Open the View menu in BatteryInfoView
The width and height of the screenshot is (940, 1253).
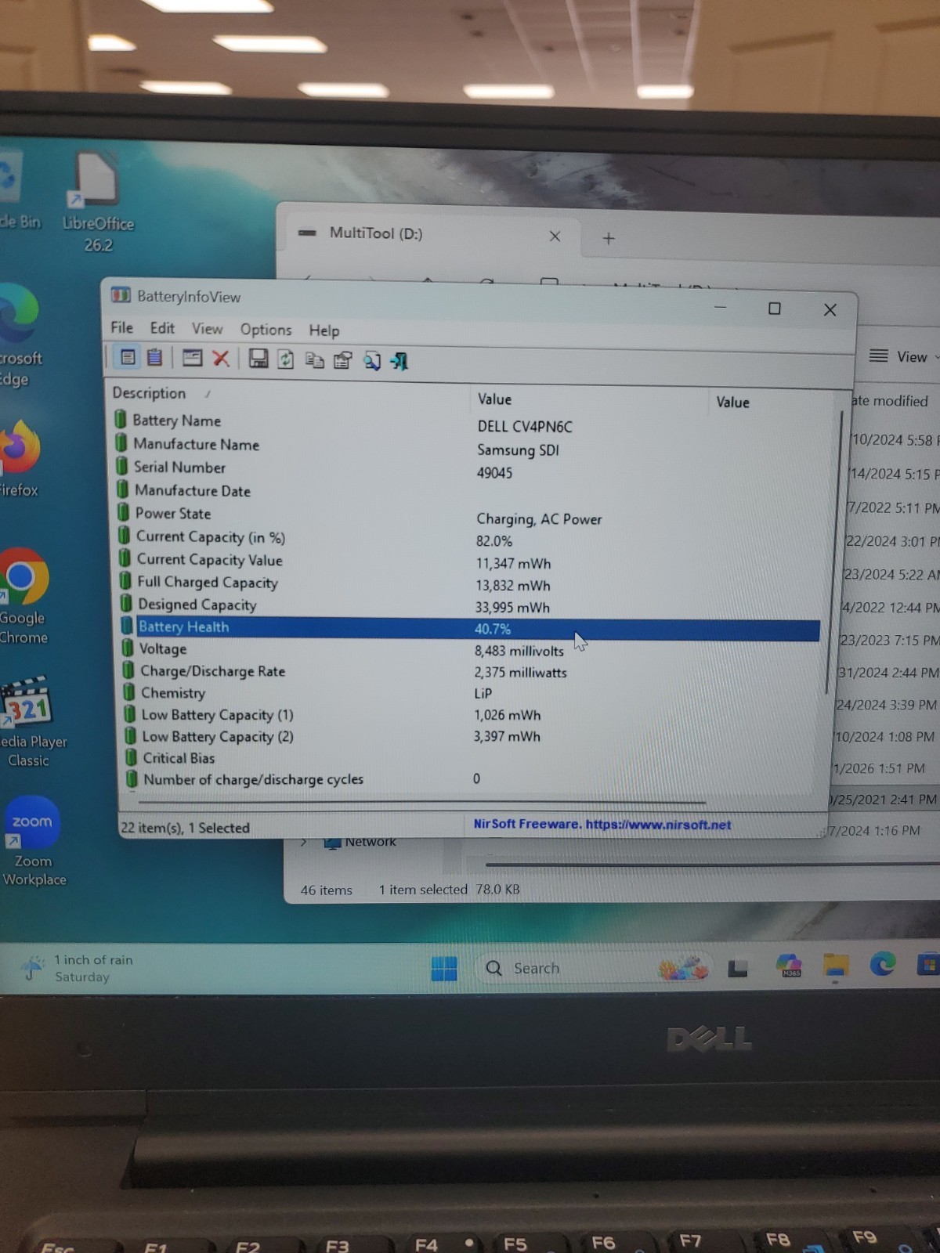[x=208, y=329]
